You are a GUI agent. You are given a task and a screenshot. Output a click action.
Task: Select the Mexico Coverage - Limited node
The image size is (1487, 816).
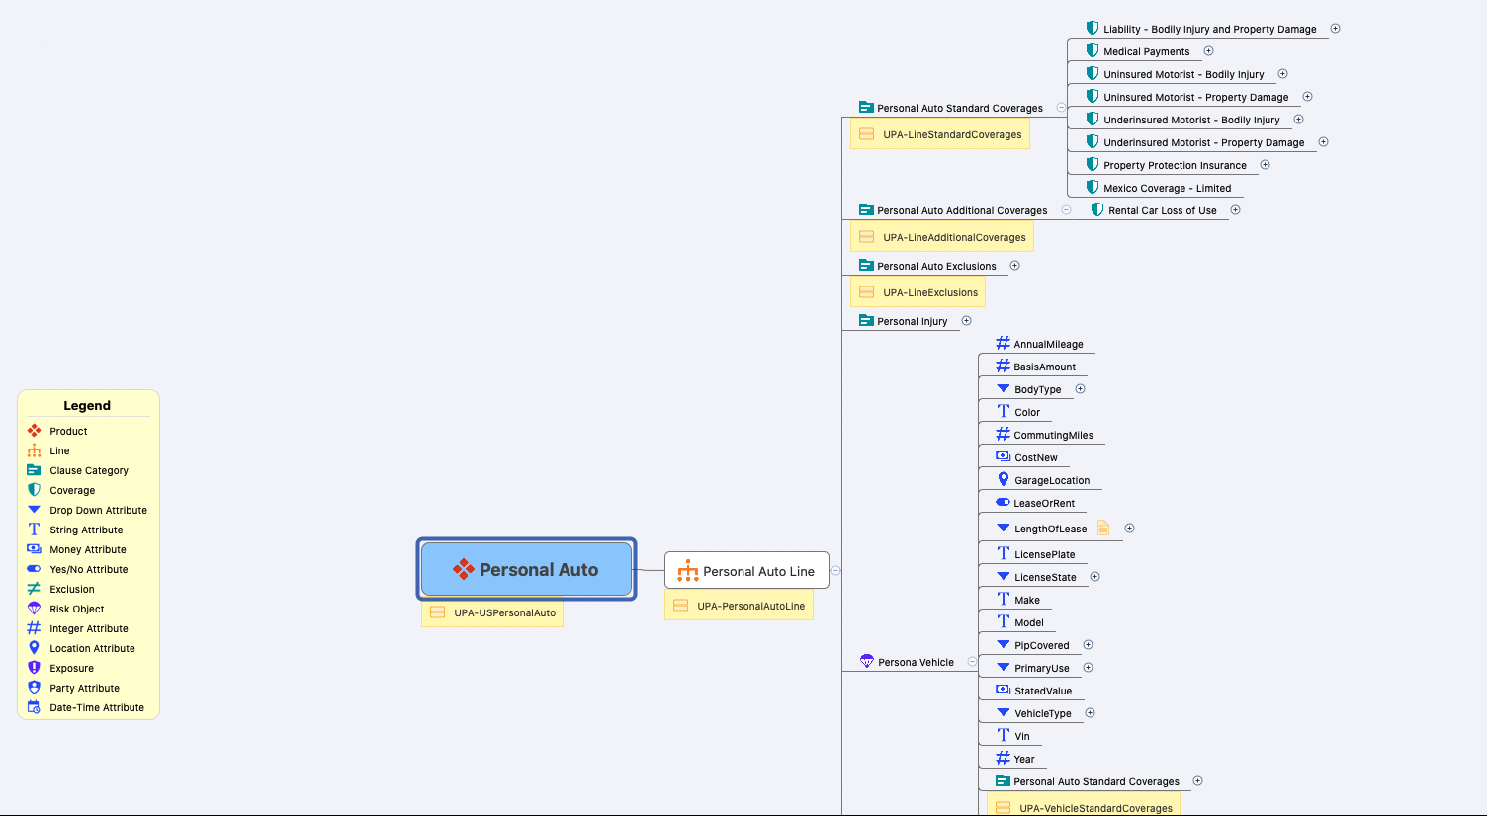(1167, 188)
